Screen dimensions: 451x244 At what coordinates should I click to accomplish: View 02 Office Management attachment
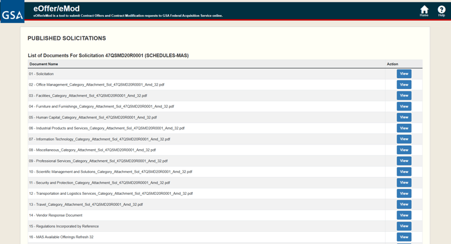click(x=404, y=85)
